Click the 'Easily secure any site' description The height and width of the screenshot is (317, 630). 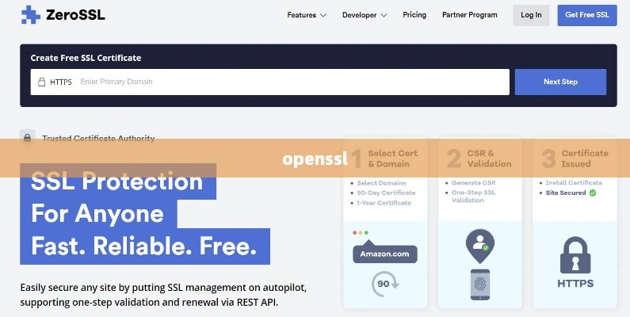pos(163,295)
